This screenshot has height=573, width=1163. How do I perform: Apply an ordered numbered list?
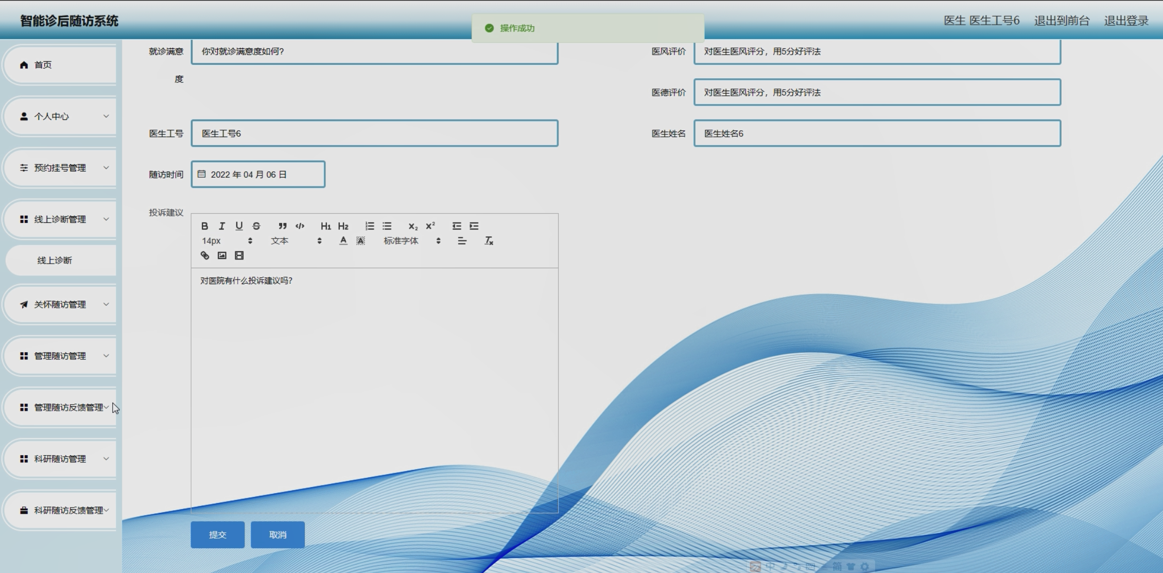point(370,226)
